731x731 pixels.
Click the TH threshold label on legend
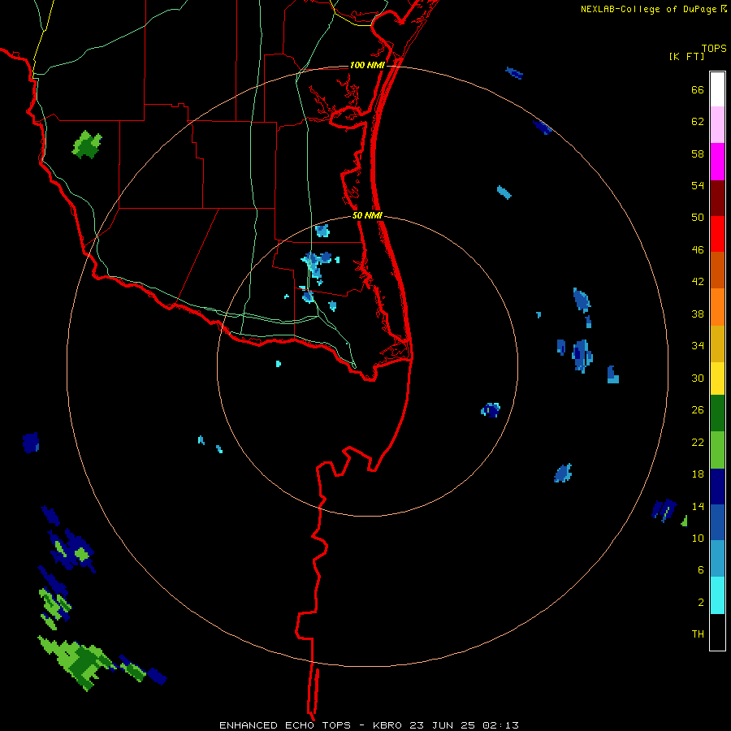click(698, 634)
